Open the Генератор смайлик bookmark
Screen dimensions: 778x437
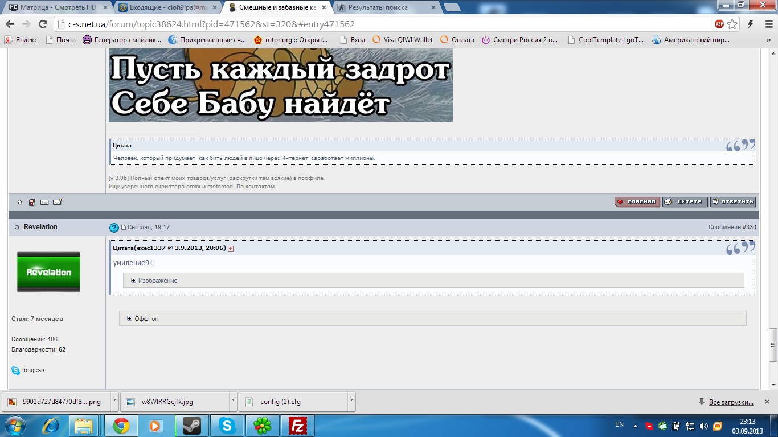pos(122,40)
